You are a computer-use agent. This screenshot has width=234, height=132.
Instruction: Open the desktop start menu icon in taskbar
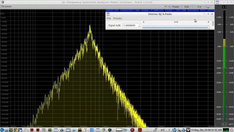tap(2, 130)
